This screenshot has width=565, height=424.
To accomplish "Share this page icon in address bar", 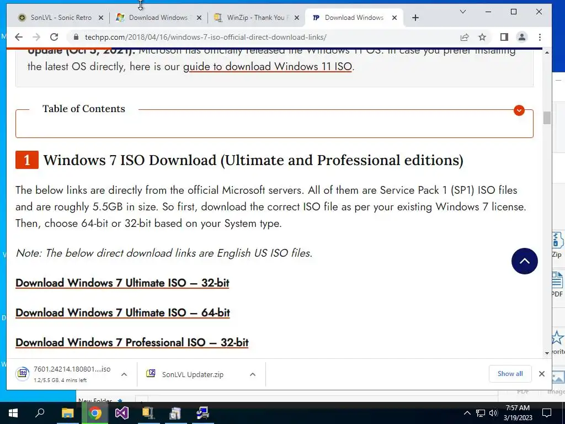I will pos(465,37).
